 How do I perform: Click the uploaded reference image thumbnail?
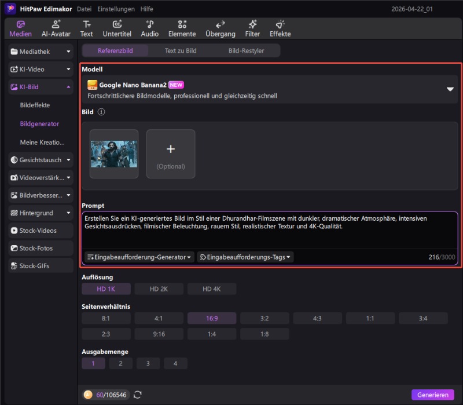(114, 154)
